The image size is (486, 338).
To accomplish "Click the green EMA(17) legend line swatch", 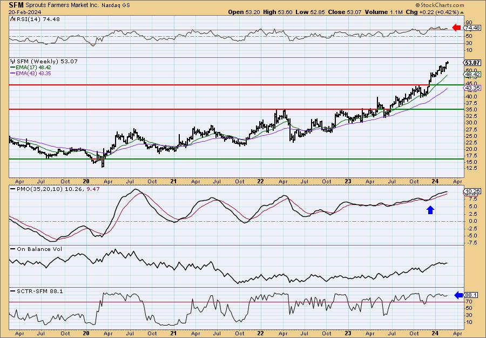I will click(13, 68).
